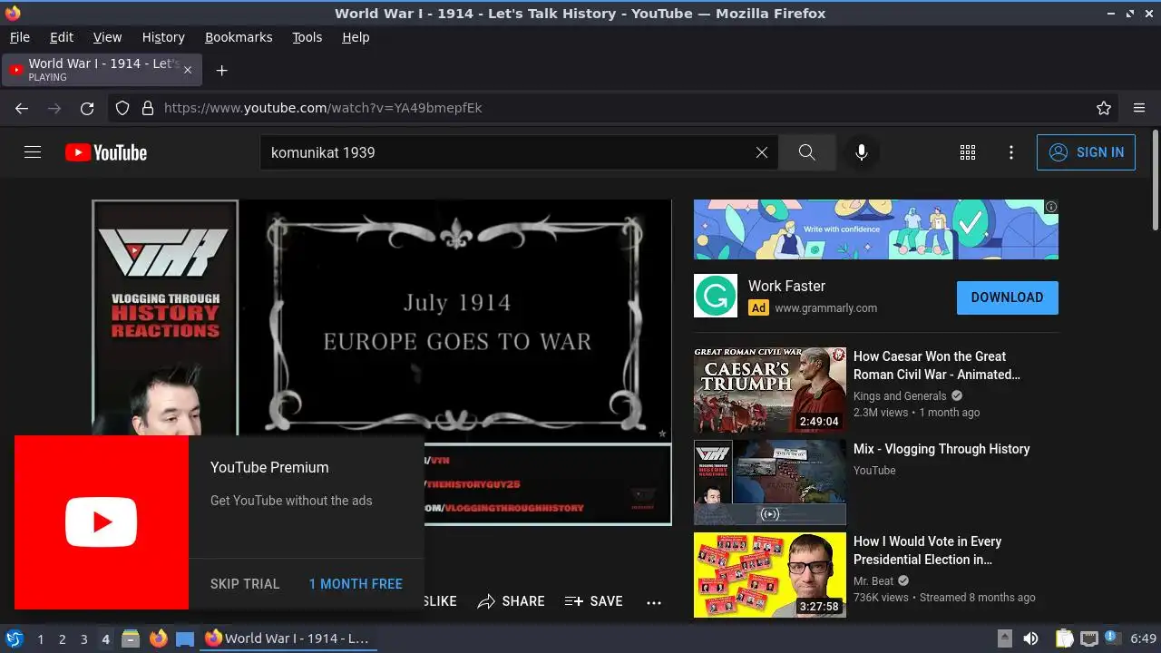Close the World War I tab
1161x653 pixels.
(x=188, y=70)
